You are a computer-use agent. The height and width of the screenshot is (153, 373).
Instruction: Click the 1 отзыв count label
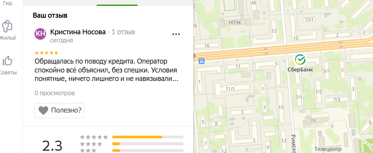pos(123,32)
